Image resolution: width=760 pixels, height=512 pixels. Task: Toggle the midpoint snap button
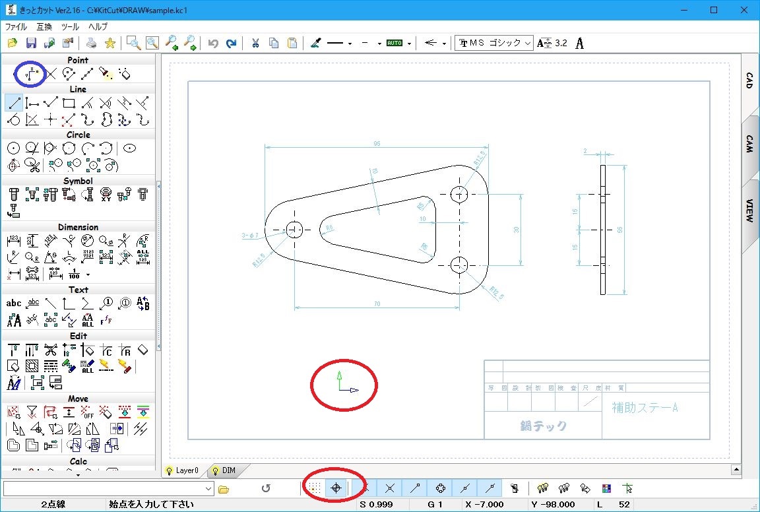[465, 488]
